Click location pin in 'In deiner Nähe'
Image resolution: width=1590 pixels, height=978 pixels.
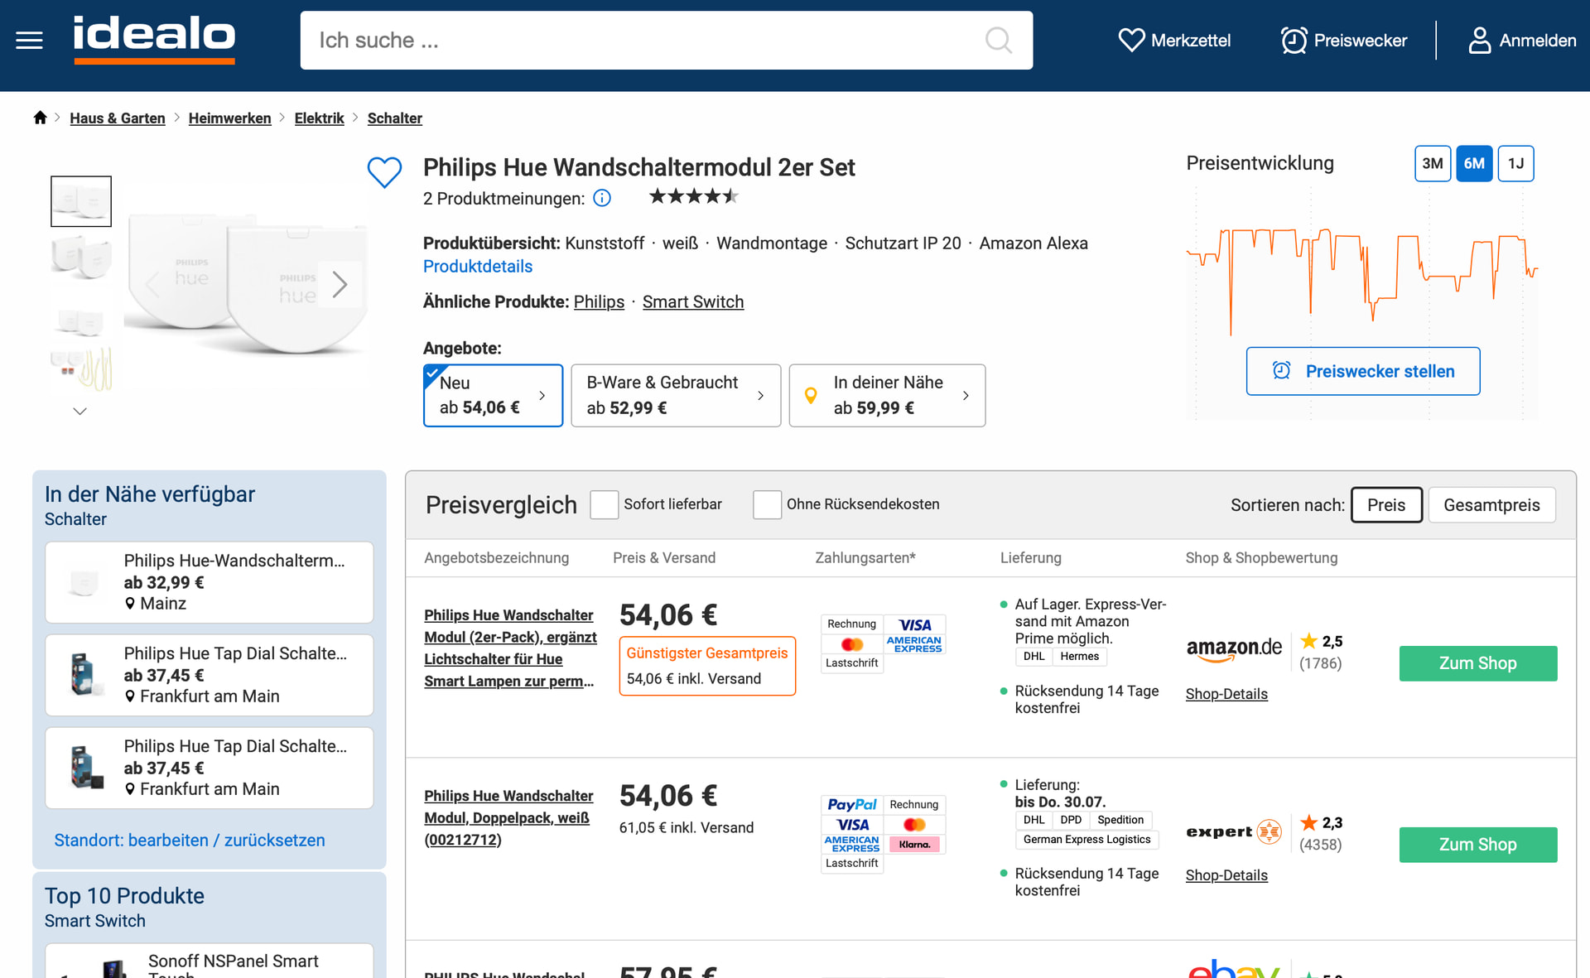point(811,396)
